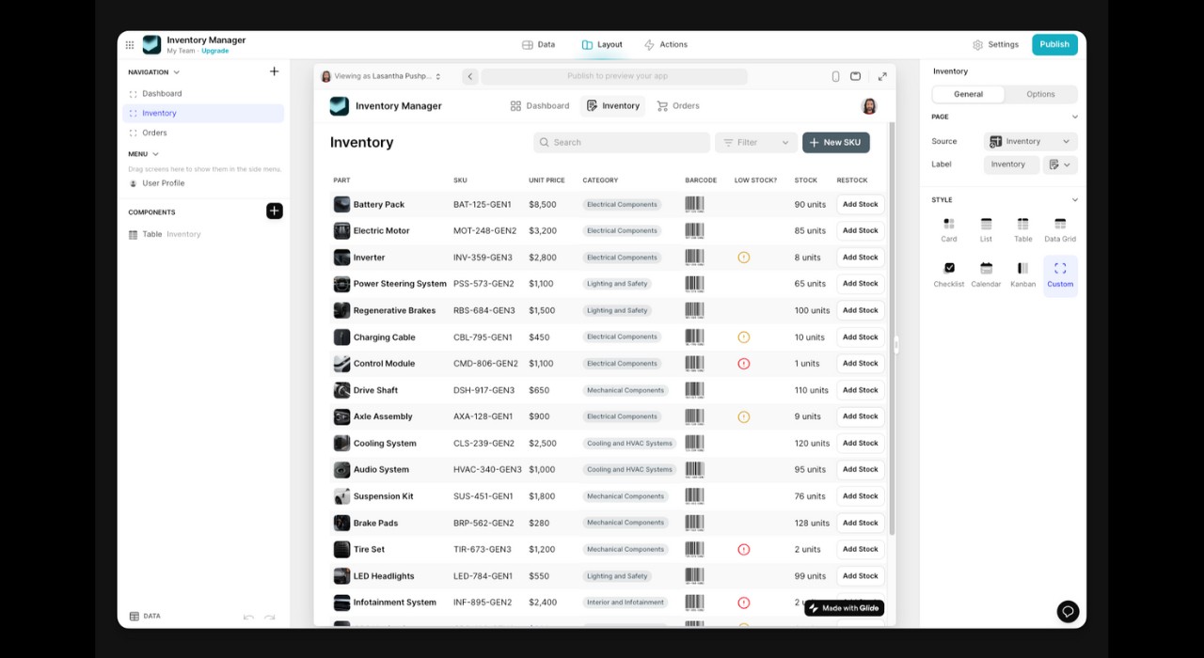
Task: Click the New SKU button
Action: pos(835,143)
